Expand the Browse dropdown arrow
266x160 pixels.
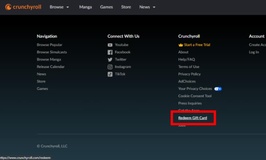(68, 7)
